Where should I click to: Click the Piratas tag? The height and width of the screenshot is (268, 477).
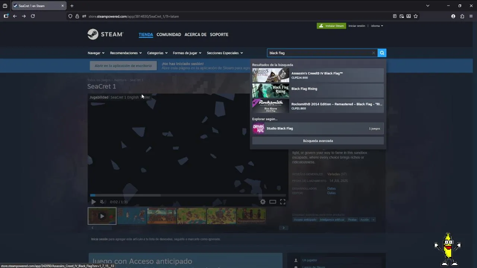[352, 220]
